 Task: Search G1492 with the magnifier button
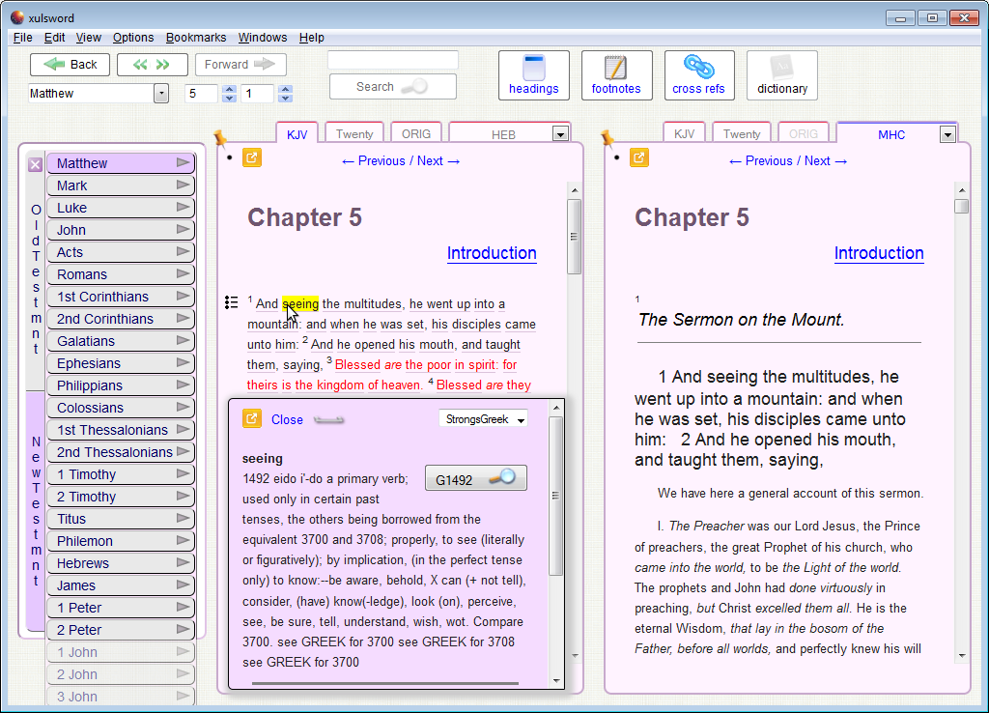[476, 478]
